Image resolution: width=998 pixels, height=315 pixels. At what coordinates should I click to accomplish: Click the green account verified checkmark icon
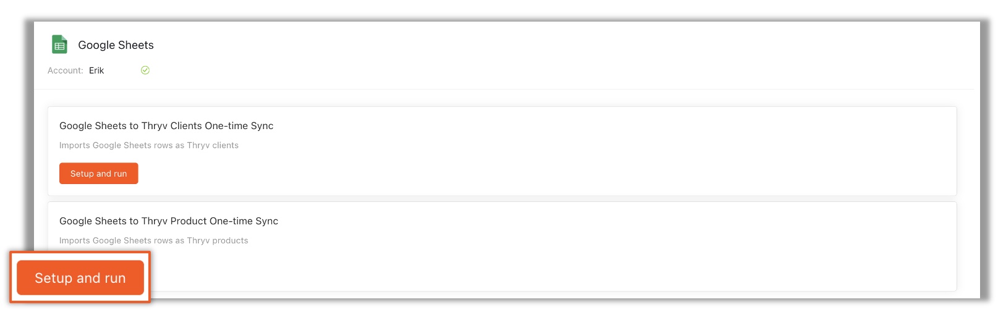click(x=145, y=70)
